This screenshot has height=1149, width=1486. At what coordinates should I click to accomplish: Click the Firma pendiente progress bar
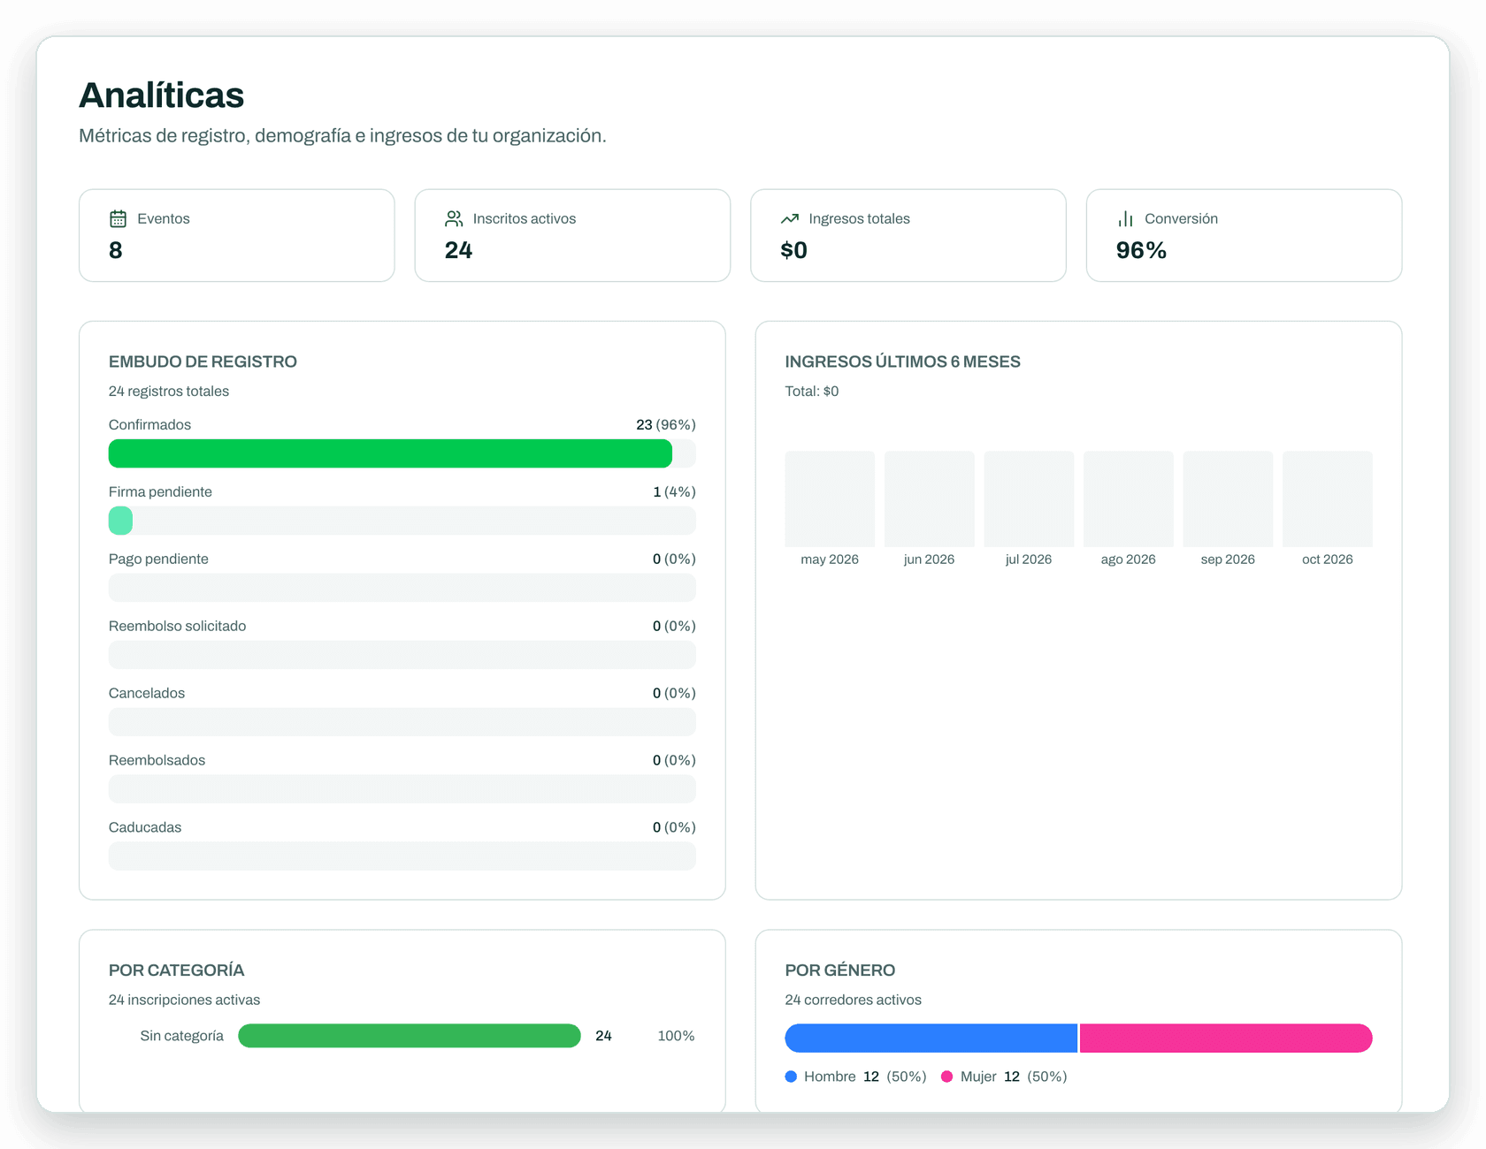coord(402,521)
